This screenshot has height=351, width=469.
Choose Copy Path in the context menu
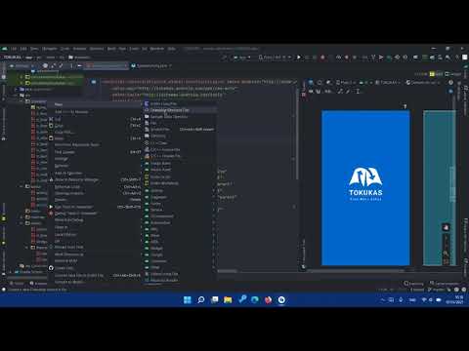tap(95, 133)
